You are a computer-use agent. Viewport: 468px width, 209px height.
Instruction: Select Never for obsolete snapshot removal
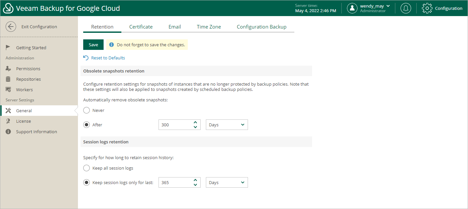(86, 111)
